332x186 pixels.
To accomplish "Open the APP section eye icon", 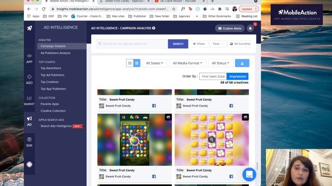I will (x=29, y=56).
